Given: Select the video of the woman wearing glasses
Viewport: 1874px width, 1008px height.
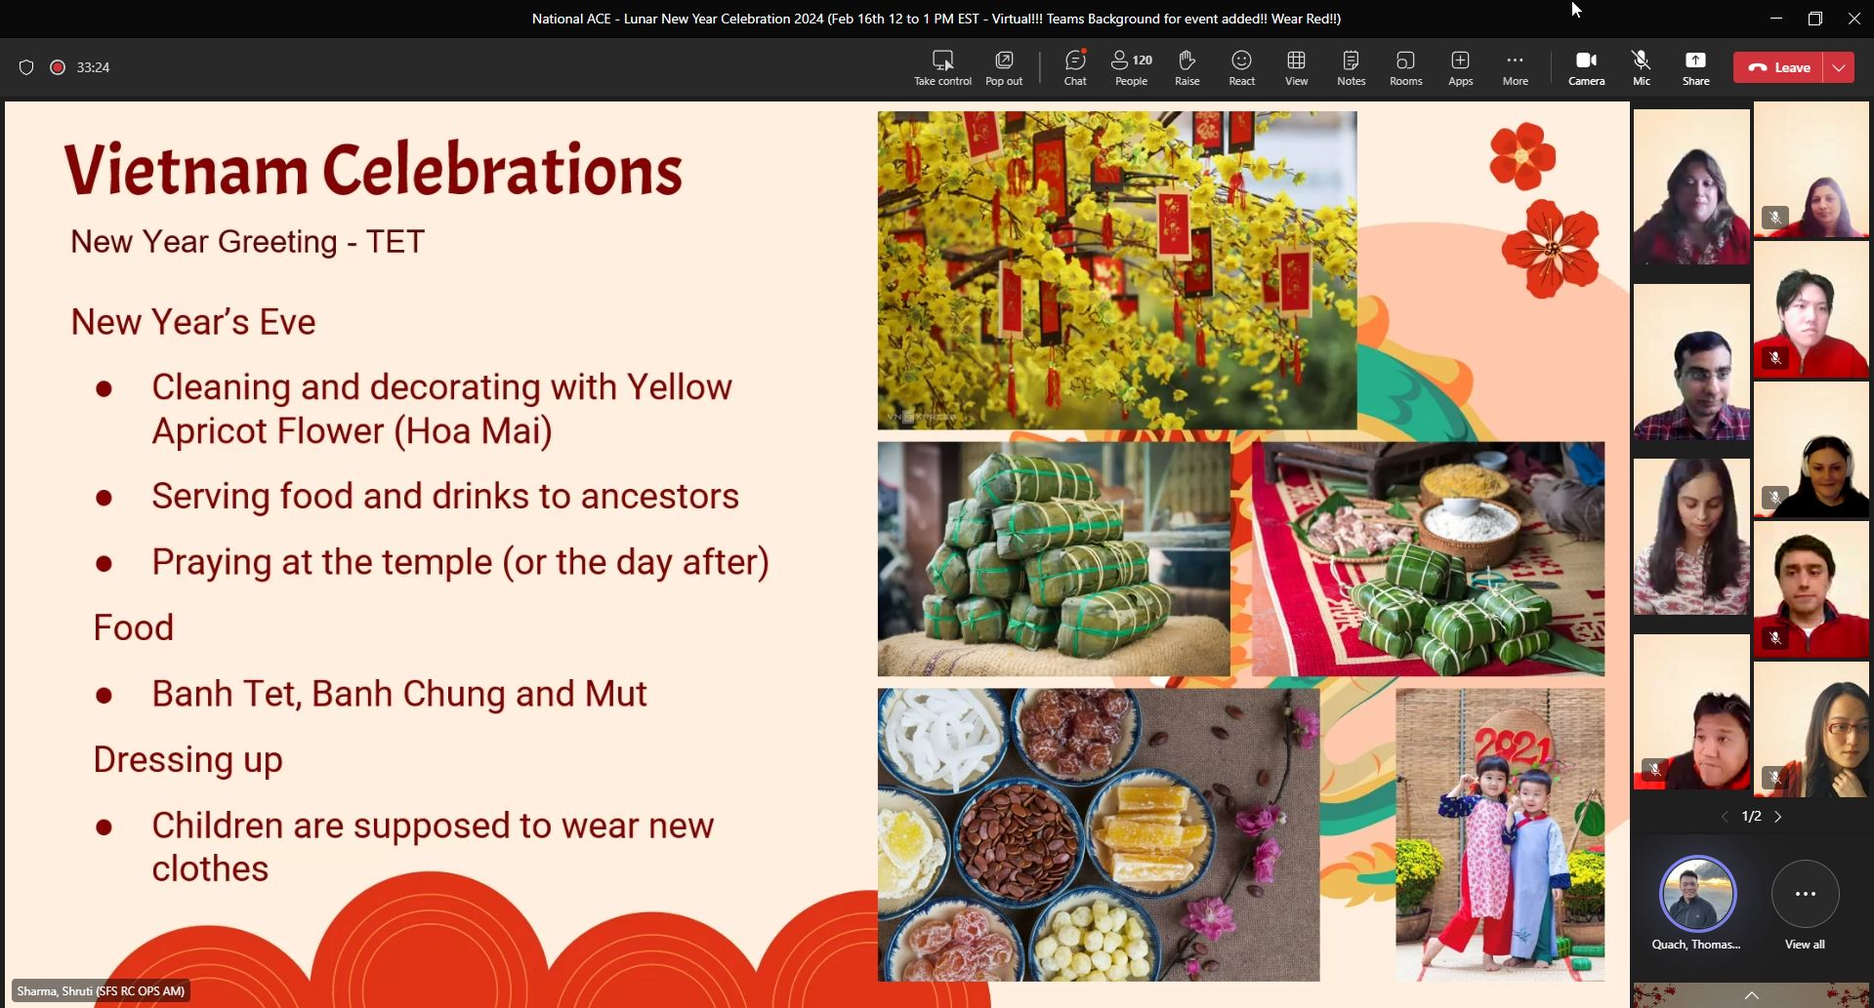Looking at the screenshot, I should pyautogui.click(x=1812, y=730).
